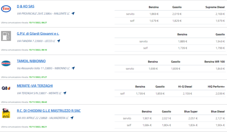Open navigation arrow for Via Fiandra Lecco
227x132 pixels.
(59, 41)
